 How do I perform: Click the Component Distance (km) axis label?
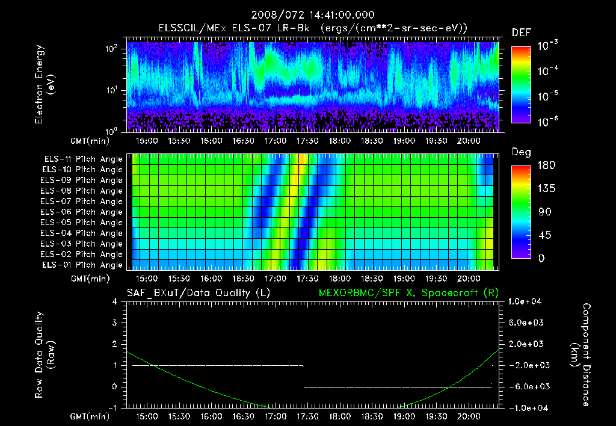click(581, 355)
